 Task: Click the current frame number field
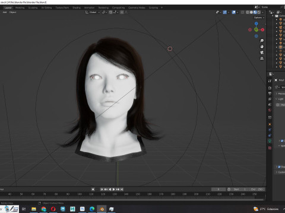tap(218, 189)
